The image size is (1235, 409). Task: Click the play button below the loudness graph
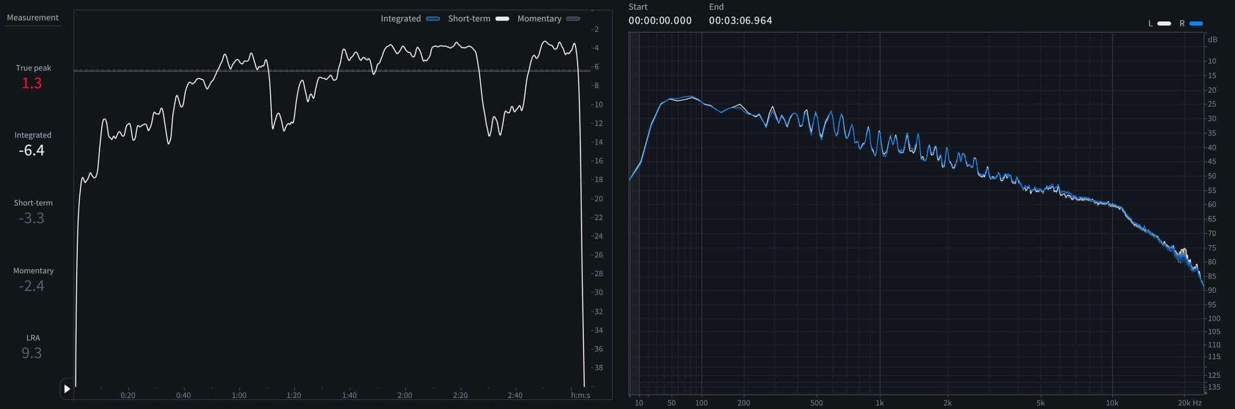67,389
